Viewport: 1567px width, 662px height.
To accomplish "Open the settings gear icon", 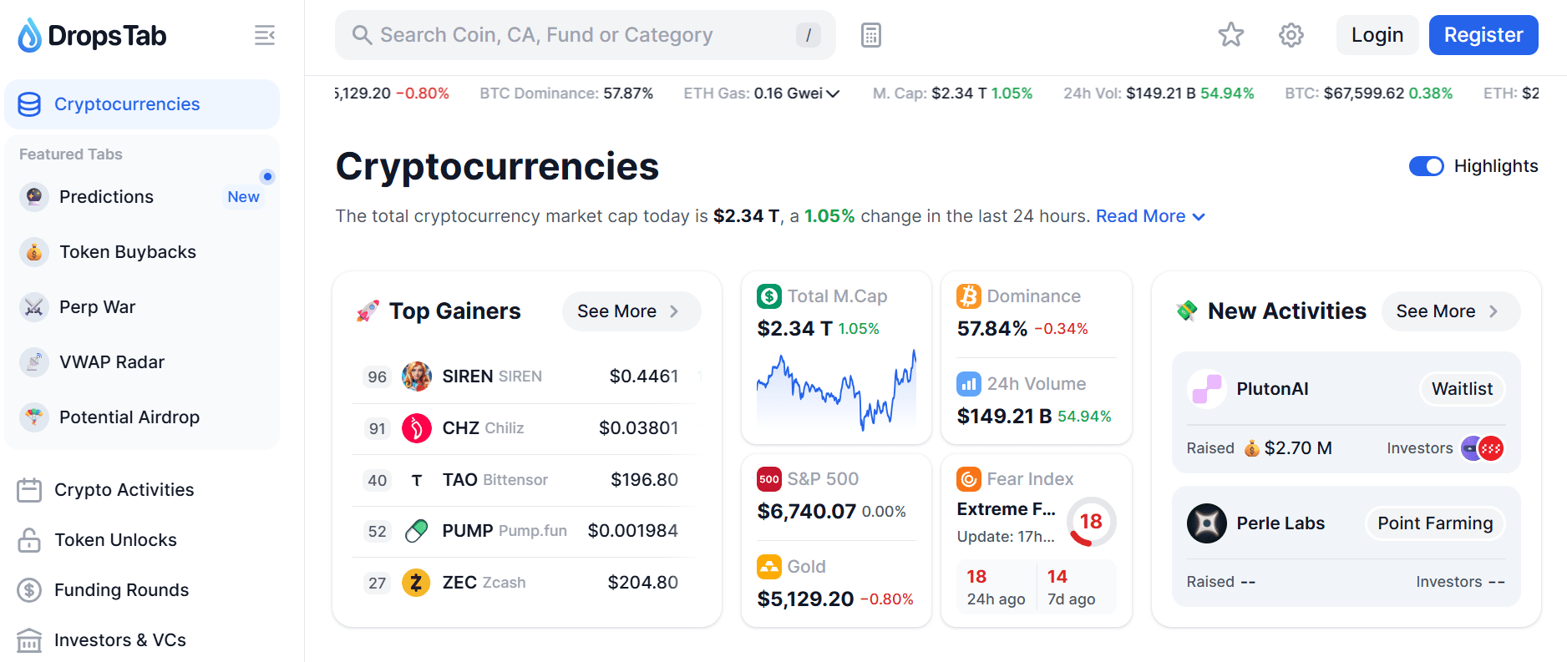I will click(1291, 35).
